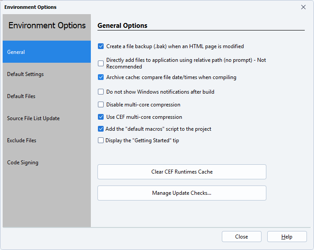
Task: Enable directly adding files using relative path
Action: coord(101,63)
